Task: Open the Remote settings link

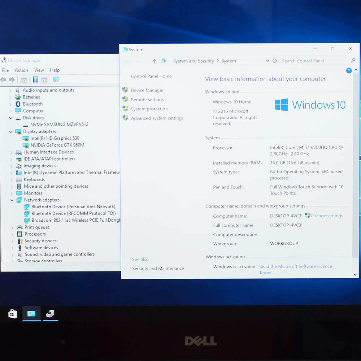Action: click(147, 100)
